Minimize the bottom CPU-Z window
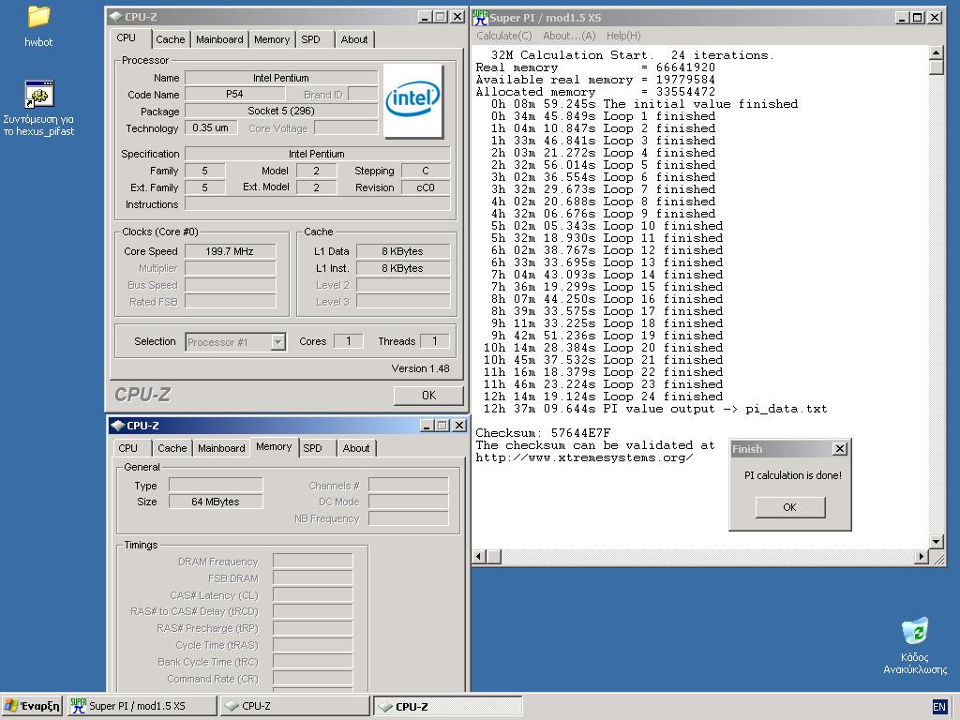Viewport: 960px width, 720px height. pos(427,426)
